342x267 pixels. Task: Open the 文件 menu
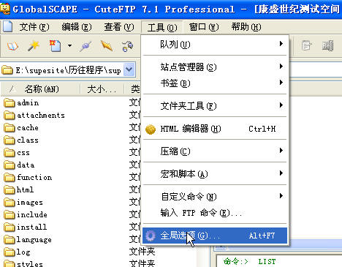[34, 27]
